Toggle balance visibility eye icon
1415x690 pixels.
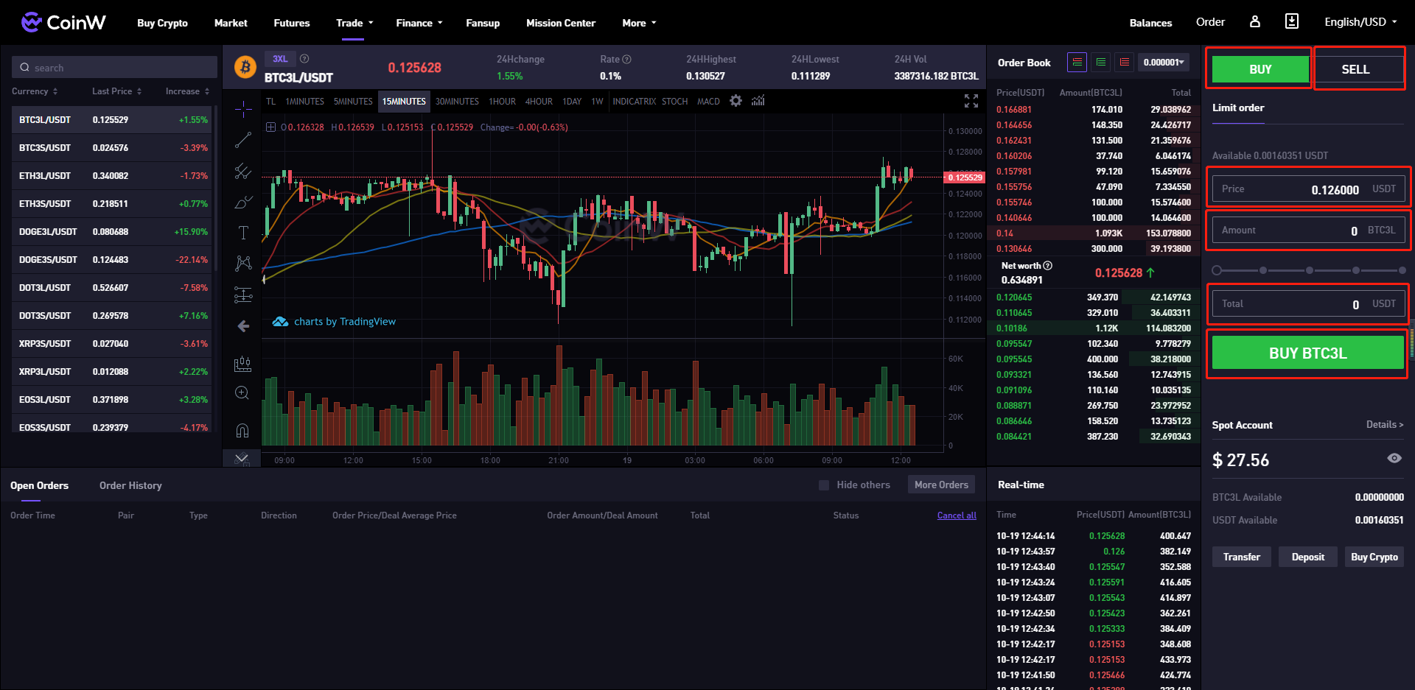(x=1394, y=458)
